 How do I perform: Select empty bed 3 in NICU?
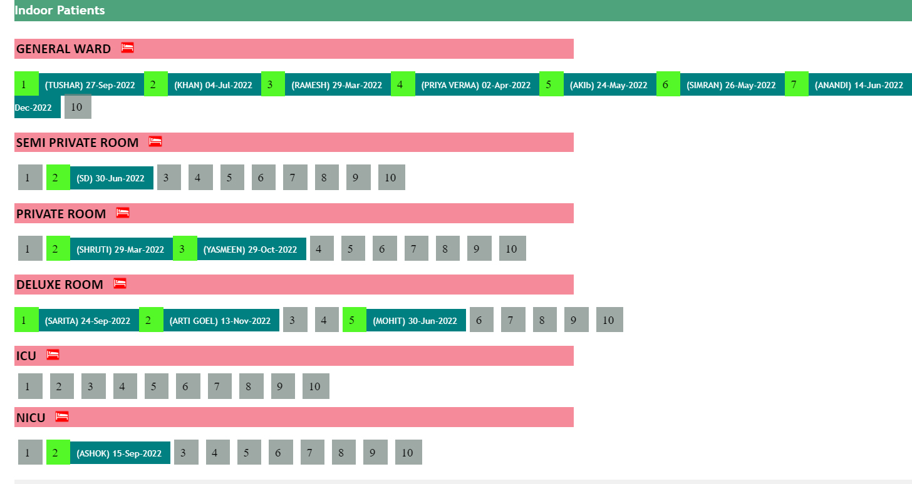tap(186, 452)
